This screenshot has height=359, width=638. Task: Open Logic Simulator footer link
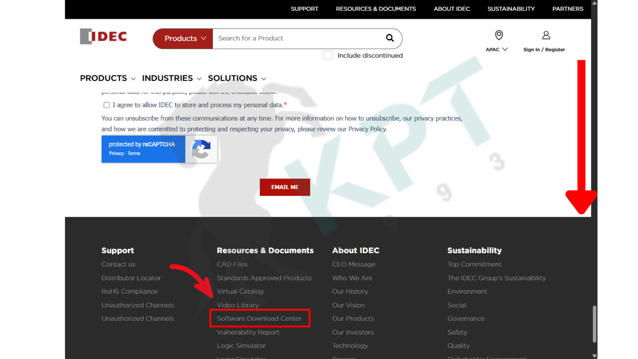coord(241,346)
